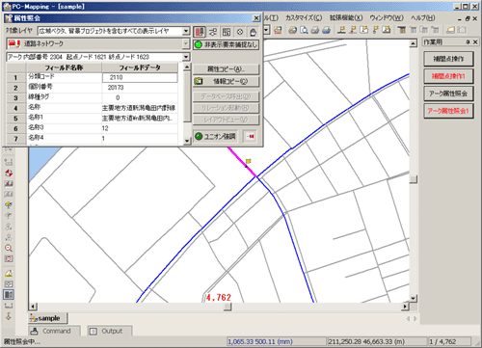
Task: Open the ウィンドウ(W) menu
Action: coord(387,17)
